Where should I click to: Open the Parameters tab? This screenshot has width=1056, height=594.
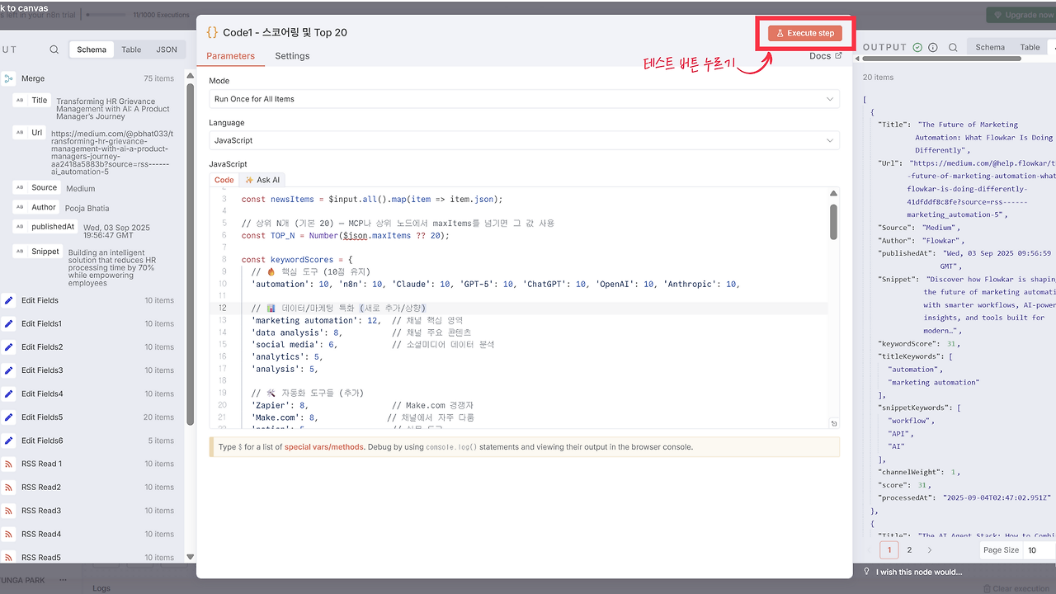(x=230, y=56)
